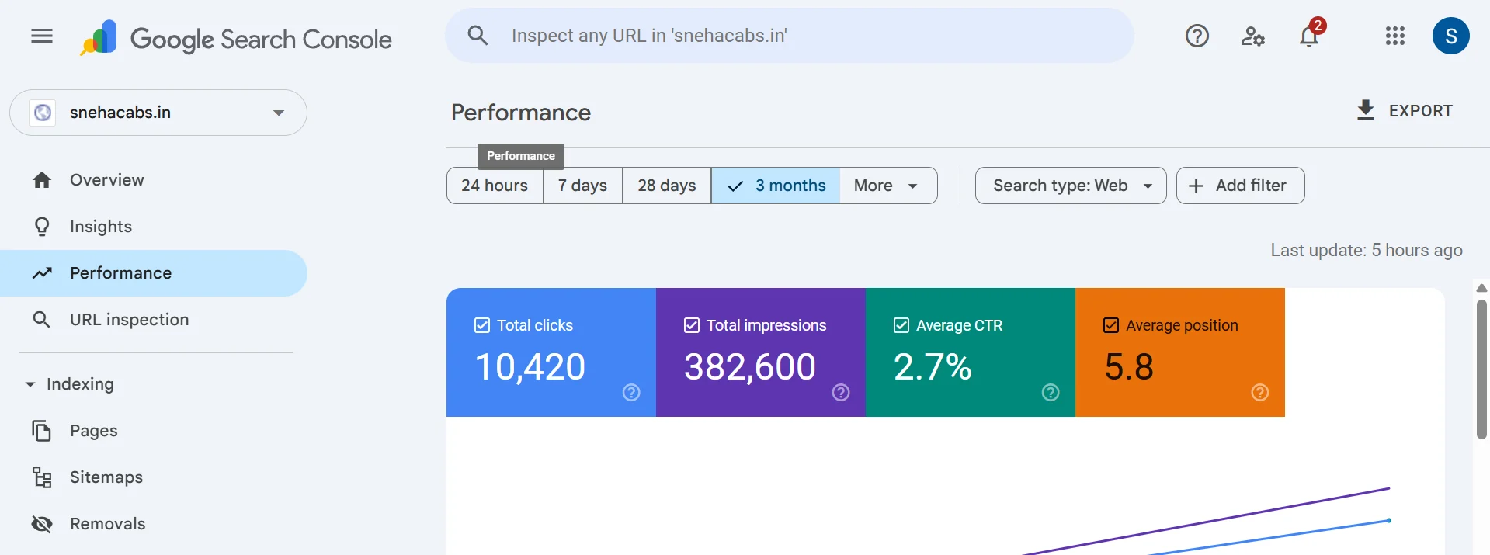Click the Performance page heading
The image size is (1490, 555).
point(521,113)
